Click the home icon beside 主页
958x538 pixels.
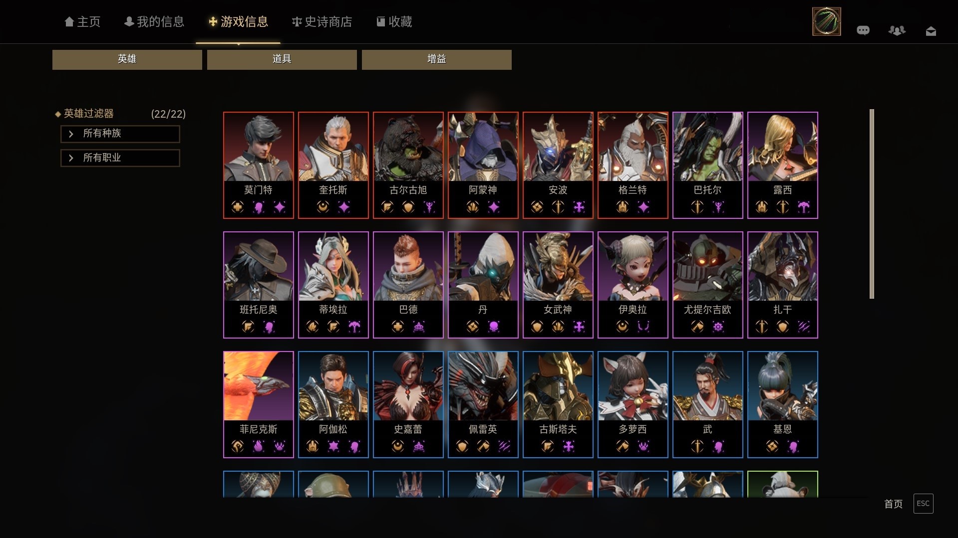click(x=69, y=21)
